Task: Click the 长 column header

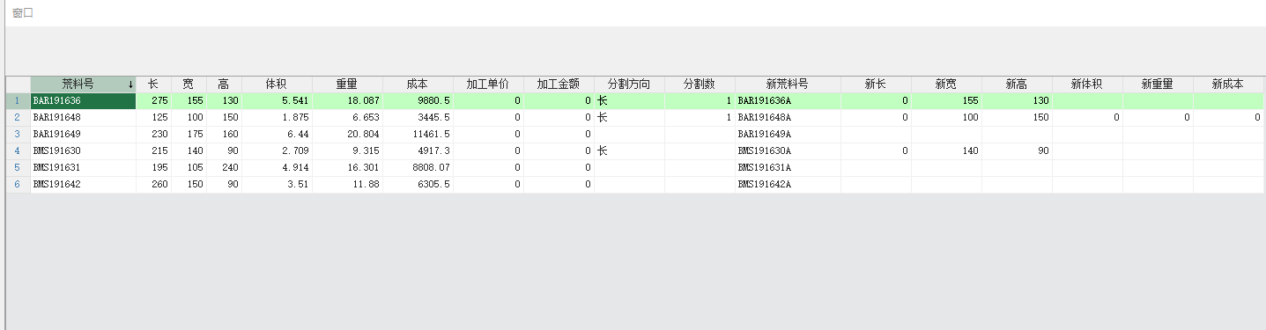Action: point(154,84)
